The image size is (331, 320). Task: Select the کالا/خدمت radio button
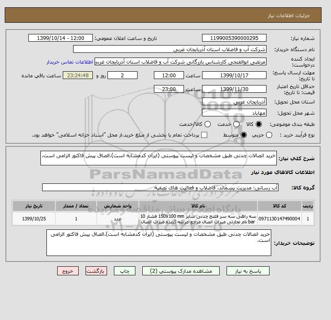click(x=208, y=124)
